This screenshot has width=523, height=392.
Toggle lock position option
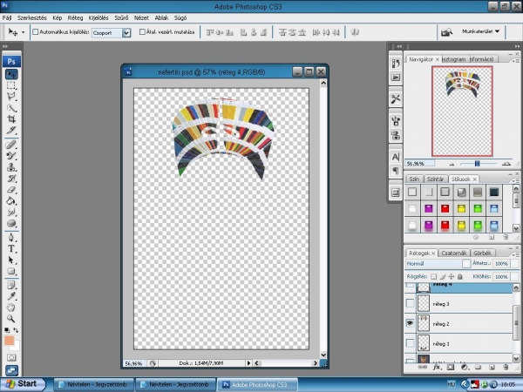point(452,276)
